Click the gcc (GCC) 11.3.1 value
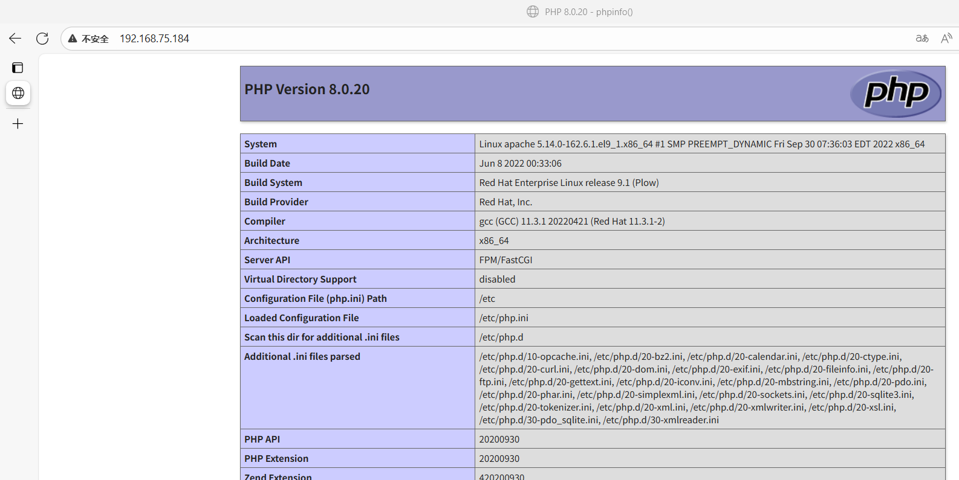Screen dimensions: 959x480 [x=572, y=221]
